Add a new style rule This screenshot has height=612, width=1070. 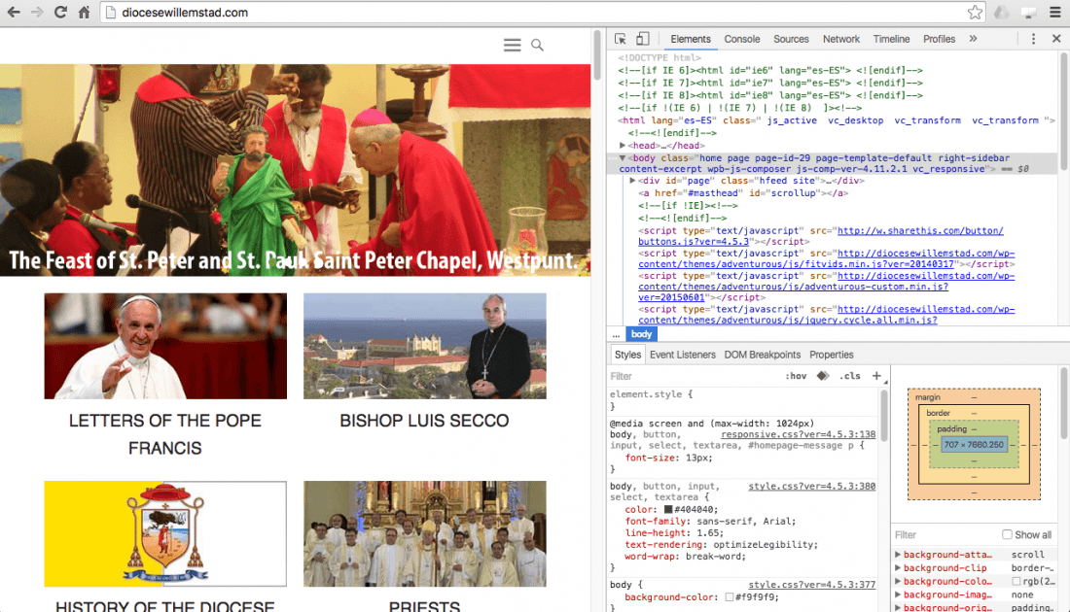tap(876, 376)
